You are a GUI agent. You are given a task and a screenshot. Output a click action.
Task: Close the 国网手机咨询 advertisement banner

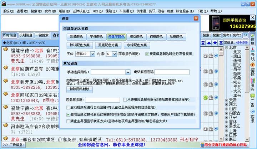coord(253,17)
